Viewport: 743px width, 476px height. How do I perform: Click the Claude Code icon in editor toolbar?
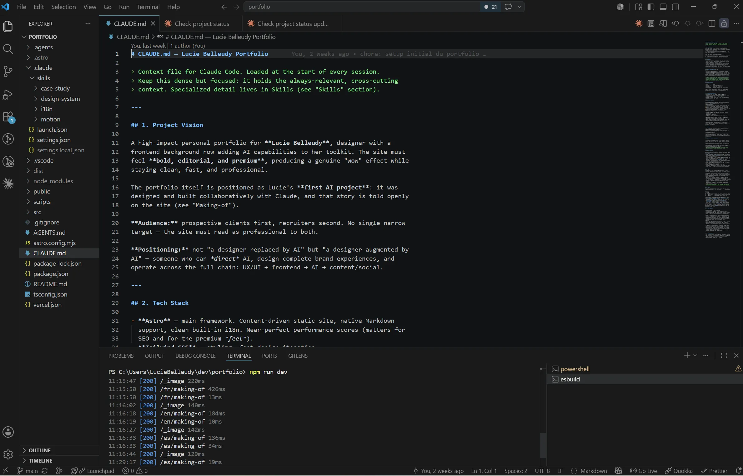[x=639, y=23]
